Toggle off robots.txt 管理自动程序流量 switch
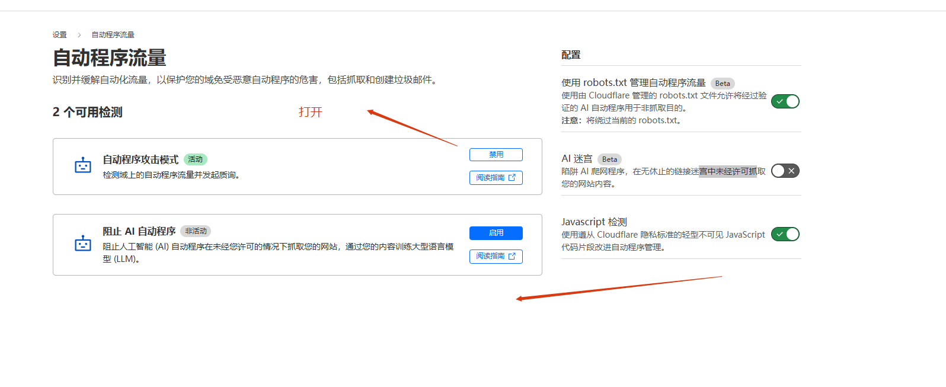 tap(785, 101)
